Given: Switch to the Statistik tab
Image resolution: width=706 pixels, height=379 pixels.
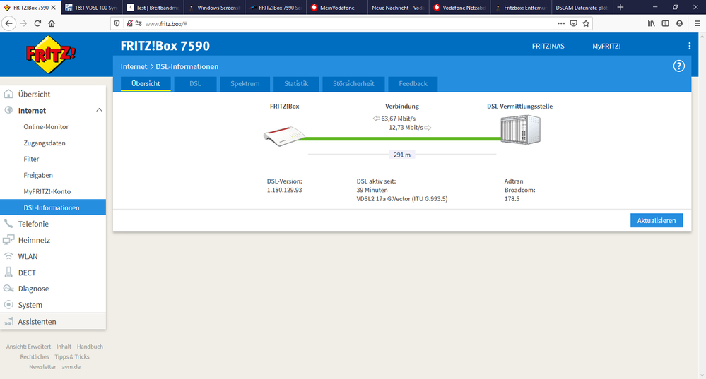Looking at the screenshot, I should coord(296,83).
